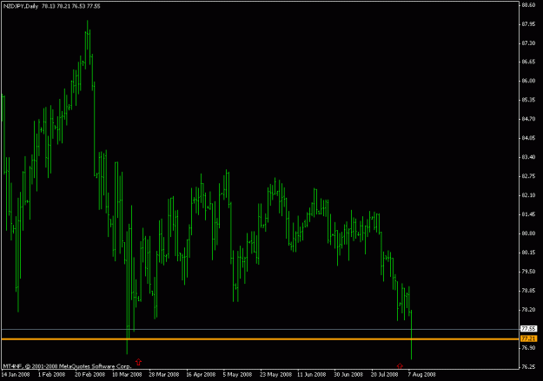Click the 79.50 price scale label
This screenshot has width=543, height=381.
tap(528, 272)
